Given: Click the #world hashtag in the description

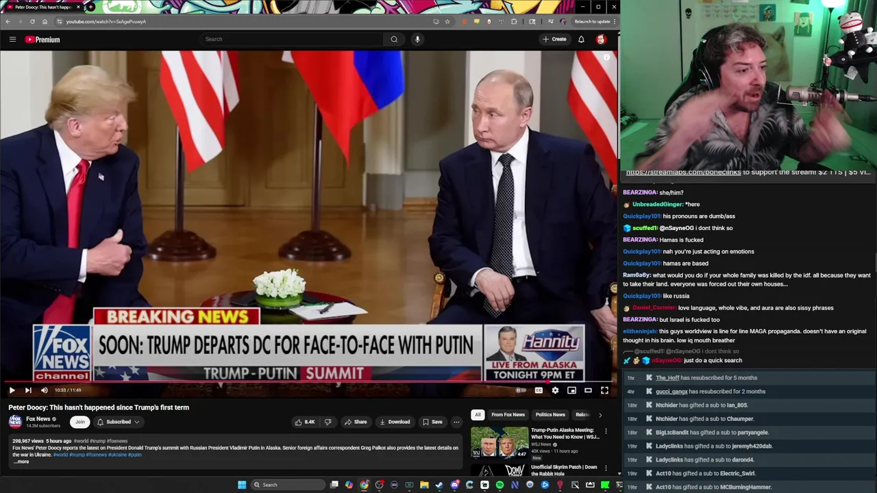Looking at the screenshot, I should click(60, 455).
